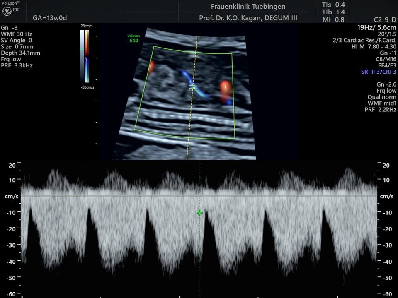Click the C2-9-D probe label
Viewport: 398px width, 298px height.
(x=384, y=20)
